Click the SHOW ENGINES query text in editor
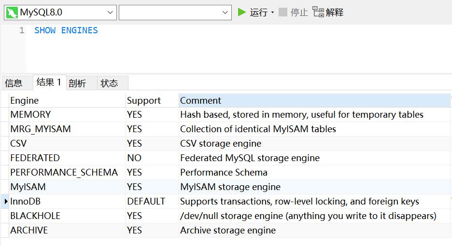This screenshot has width=452, height=246. 66,30
